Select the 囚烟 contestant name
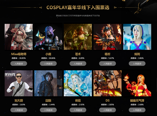 (x=48, y=101)
